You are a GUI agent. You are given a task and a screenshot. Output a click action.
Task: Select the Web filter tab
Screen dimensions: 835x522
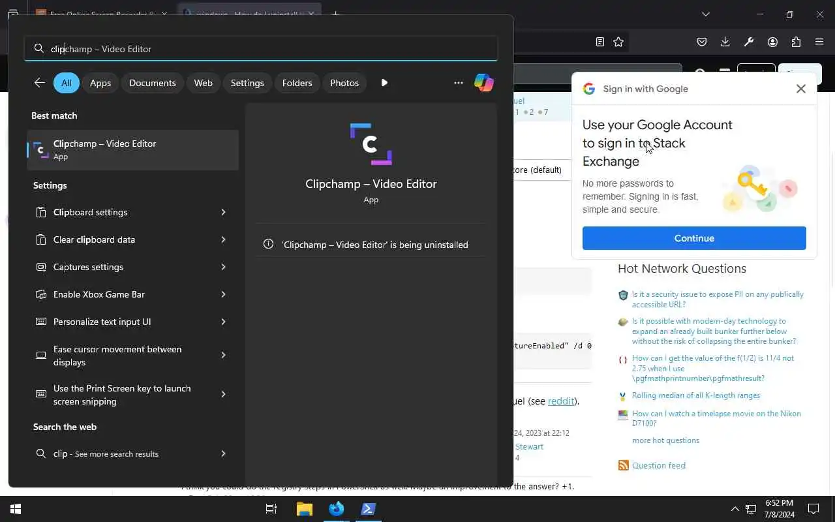[204, 83]
